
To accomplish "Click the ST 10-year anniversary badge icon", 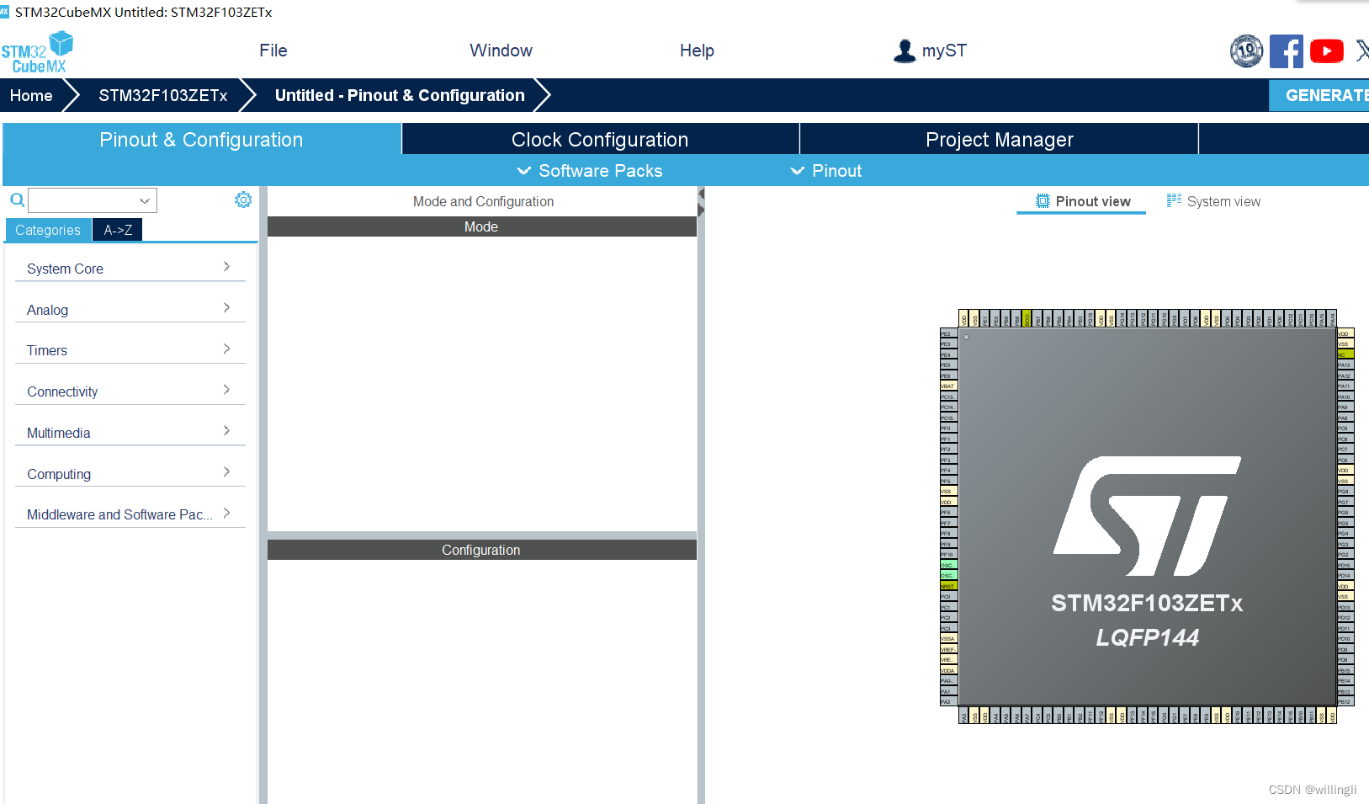I will pos(1246,51).
